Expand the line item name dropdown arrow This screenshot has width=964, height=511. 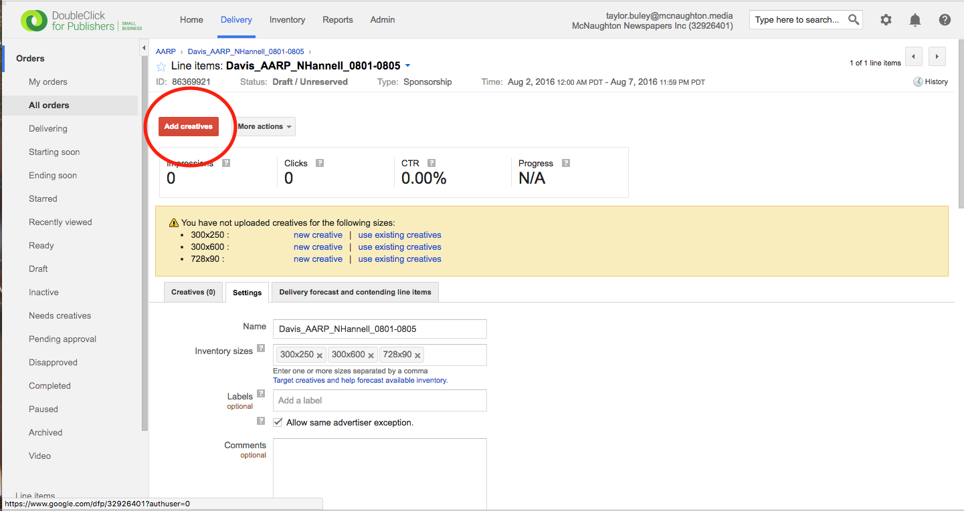[408, 66]
